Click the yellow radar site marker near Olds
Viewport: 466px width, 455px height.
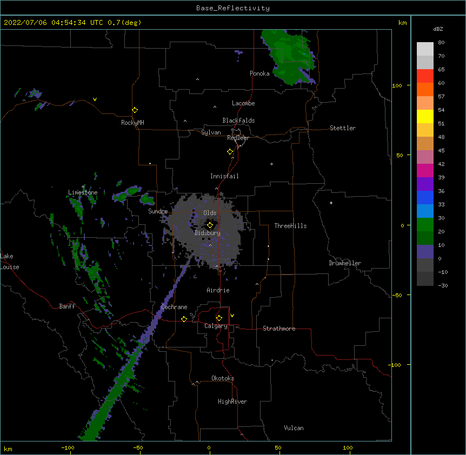pyautogui.click(x=210, y=225)
